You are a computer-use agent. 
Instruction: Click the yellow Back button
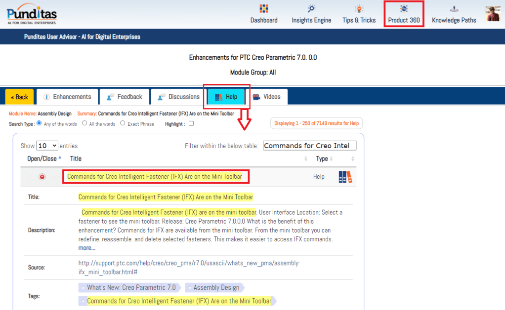(19, 97)
